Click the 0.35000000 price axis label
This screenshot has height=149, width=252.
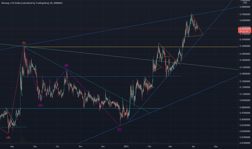click(x=245, y=46)
